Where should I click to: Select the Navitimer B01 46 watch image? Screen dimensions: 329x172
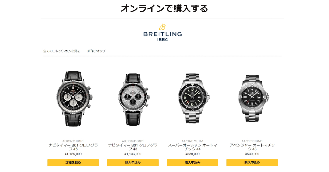click(x=73, y=99)
